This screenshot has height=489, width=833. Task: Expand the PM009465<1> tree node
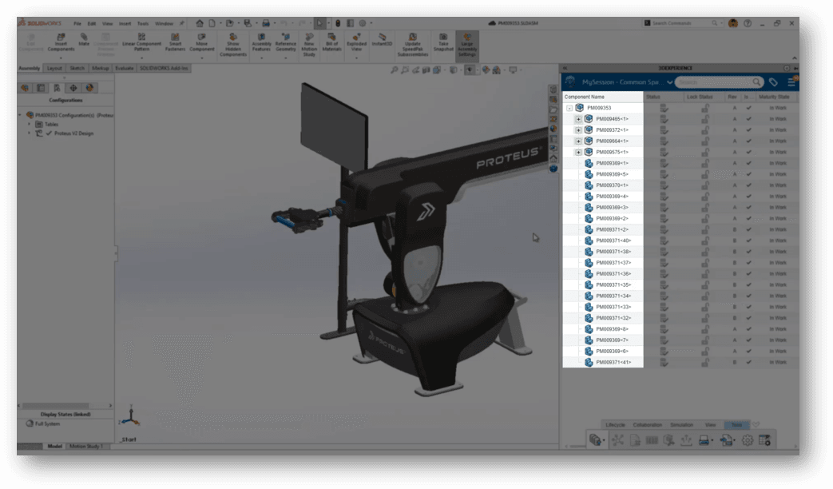pyautogui.click(x=578, y=118)
